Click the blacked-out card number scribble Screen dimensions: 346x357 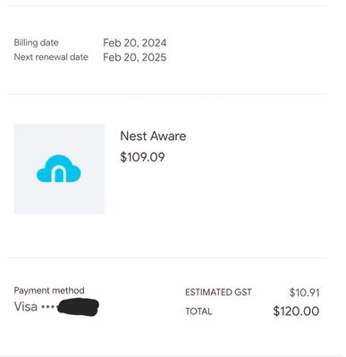coord(78,307)
